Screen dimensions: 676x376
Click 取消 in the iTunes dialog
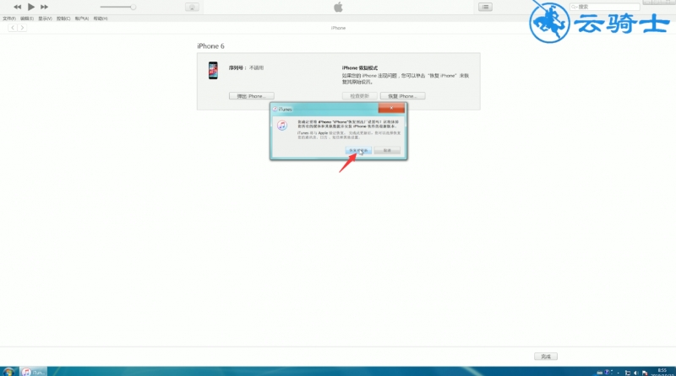387,151
